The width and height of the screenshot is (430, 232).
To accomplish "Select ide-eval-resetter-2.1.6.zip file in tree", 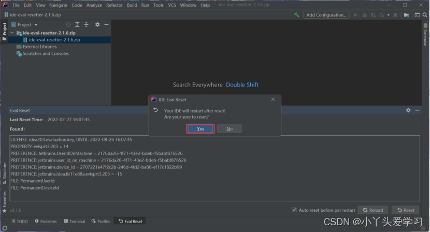I will [54, 40].
